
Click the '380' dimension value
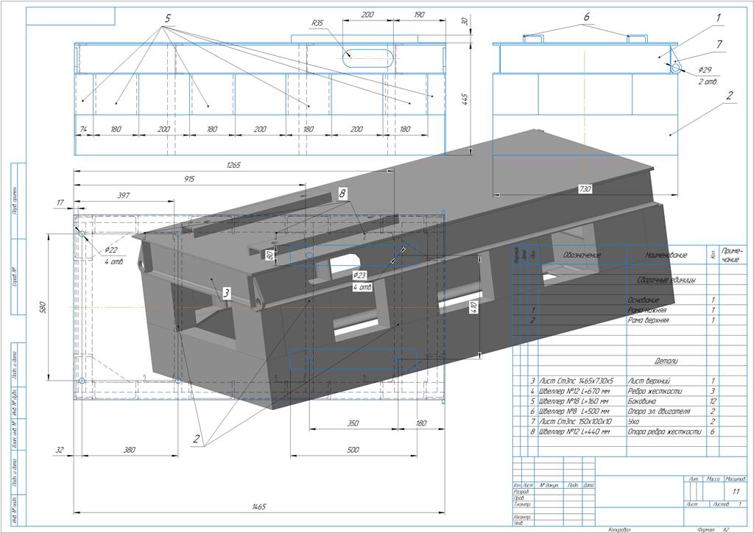pyautogui.click(x=130, y=450)
